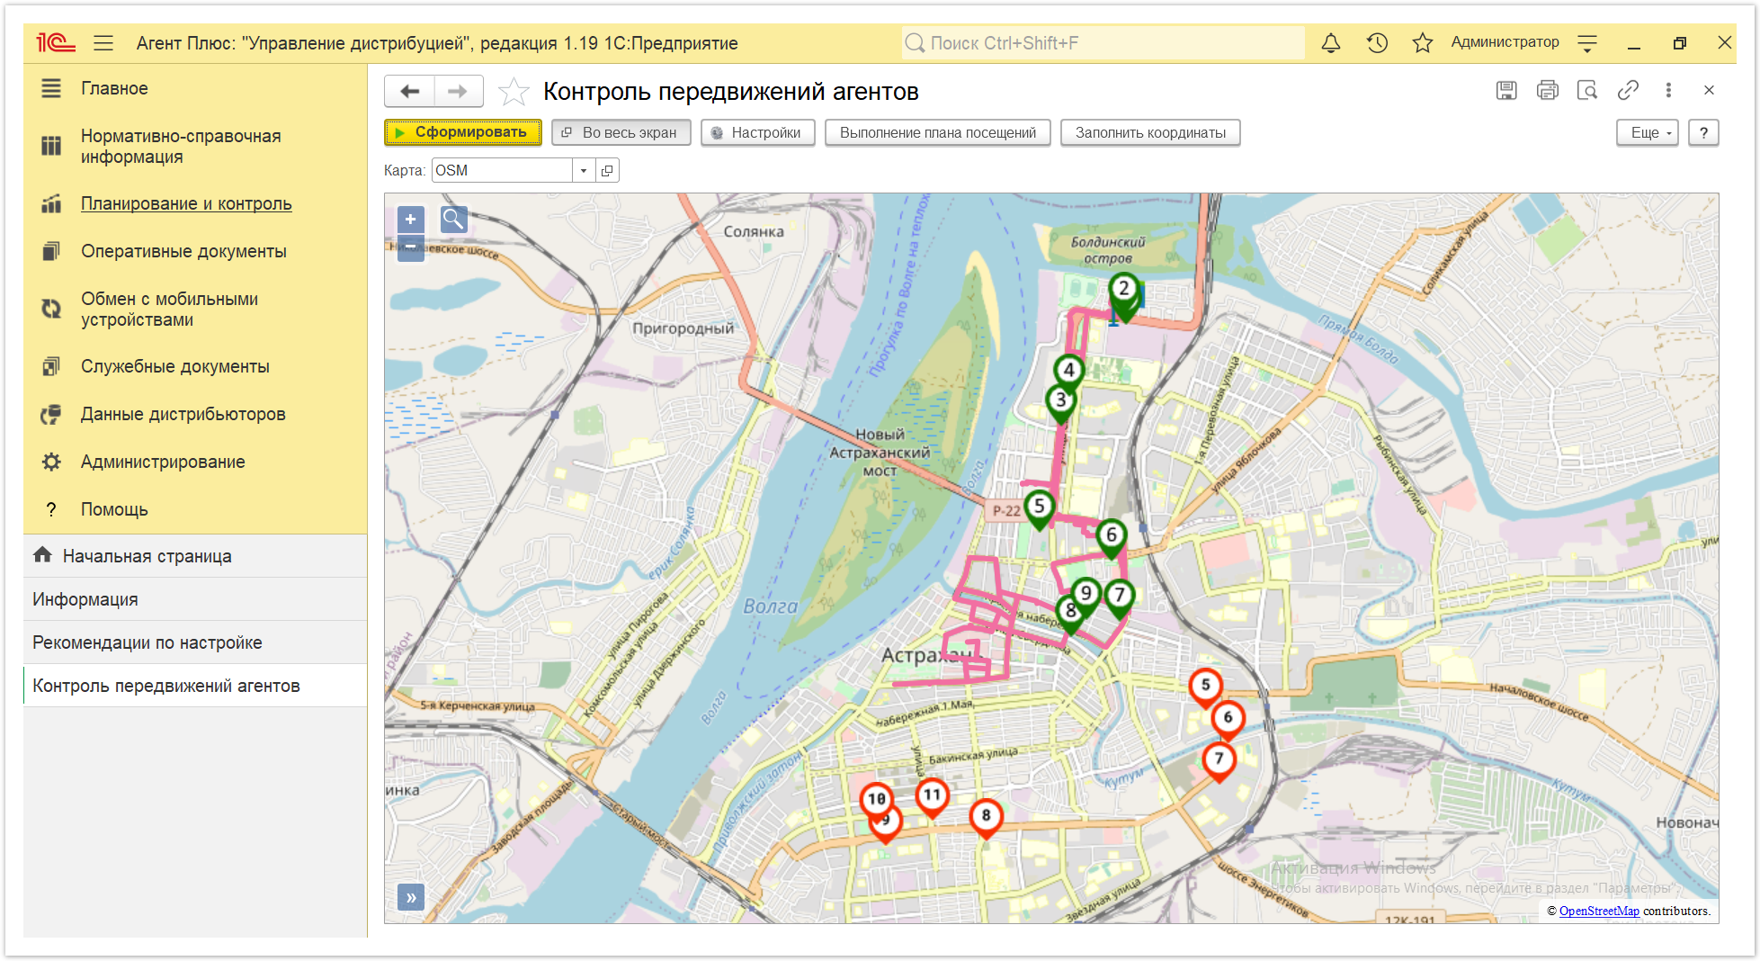Print the report via printer icon
Viewport: 1760px width, 961px height.
1547,90
